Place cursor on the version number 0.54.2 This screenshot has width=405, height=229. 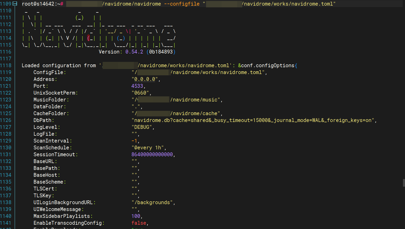tap(134, 52)
